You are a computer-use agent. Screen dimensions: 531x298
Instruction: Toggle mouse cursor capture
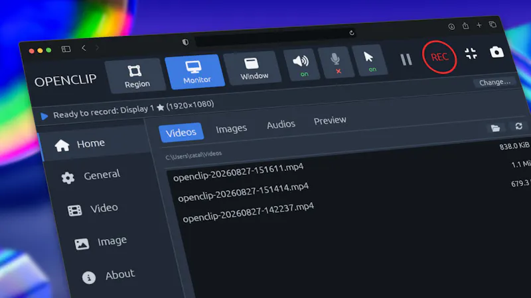coord(370,61)
